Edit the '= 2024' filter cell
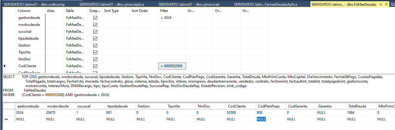Viewport: 395px width, 130px height. (172, 18)
